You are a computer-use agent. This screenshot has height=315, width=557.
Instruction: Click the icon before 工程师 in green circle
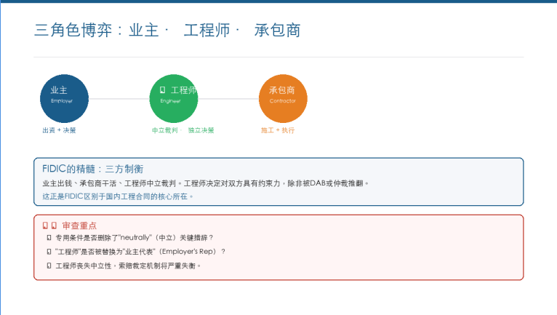point(162,90)
